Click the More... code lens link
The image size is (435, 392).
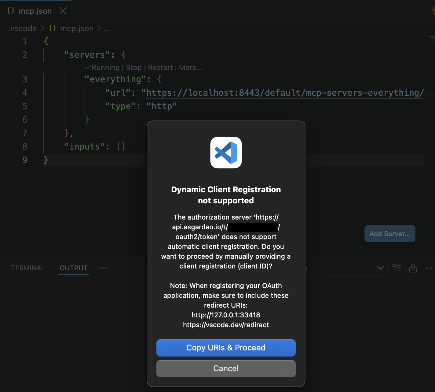[x=191, y=68]
